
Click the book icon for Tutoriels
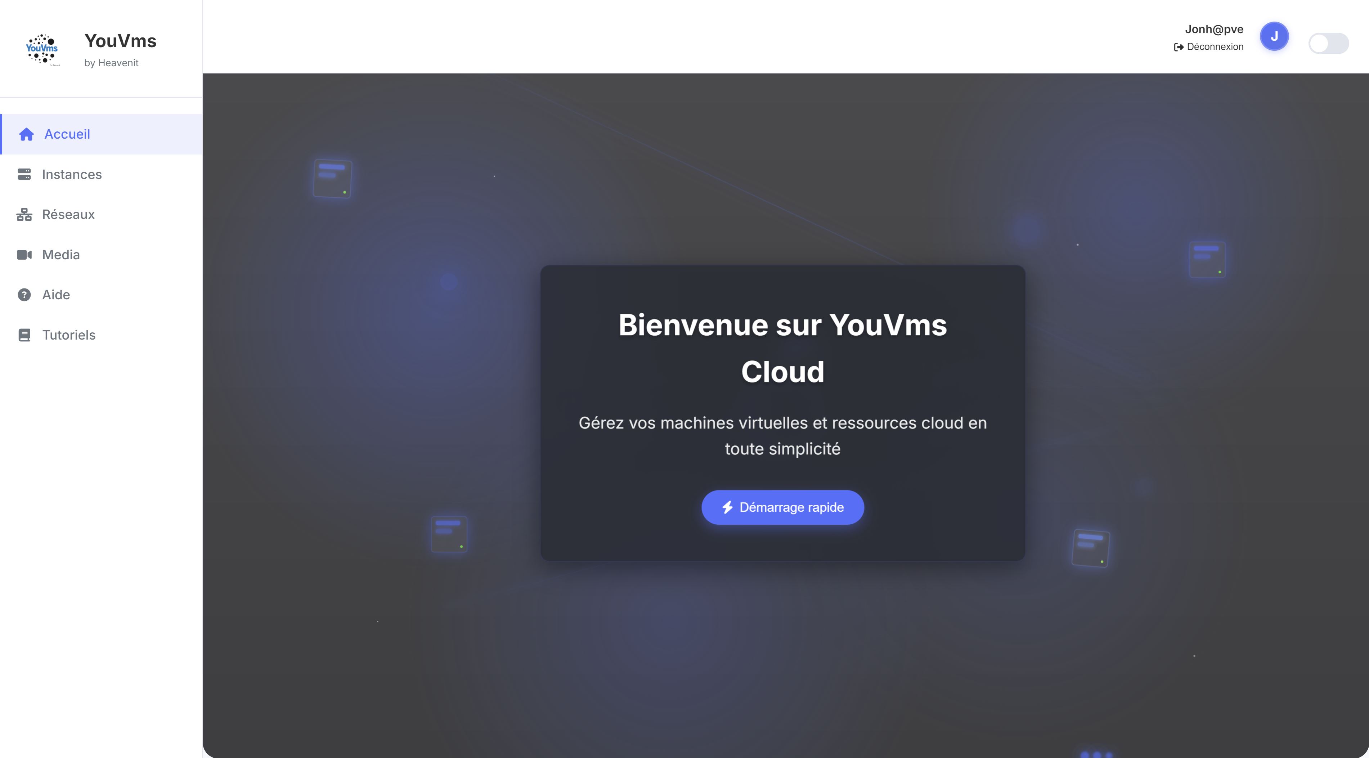click(x=24, y=335)
